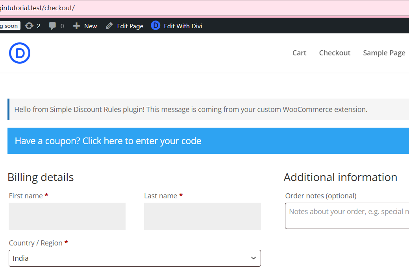This screenshot has height=271, width=409.
Task: Click the 'First name' field label
Action: point(26,196)
